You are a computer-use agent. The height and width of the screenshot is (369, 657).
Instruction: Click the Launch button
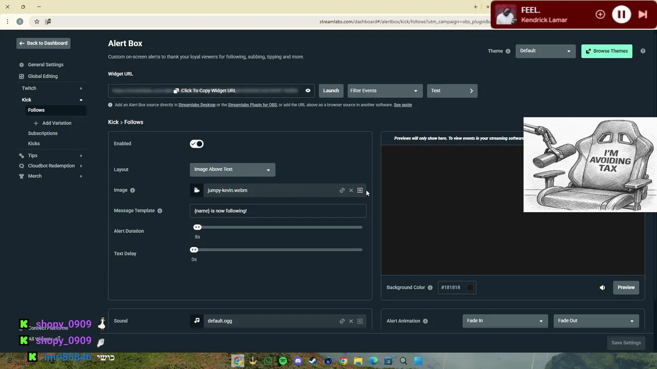[331, 91]
